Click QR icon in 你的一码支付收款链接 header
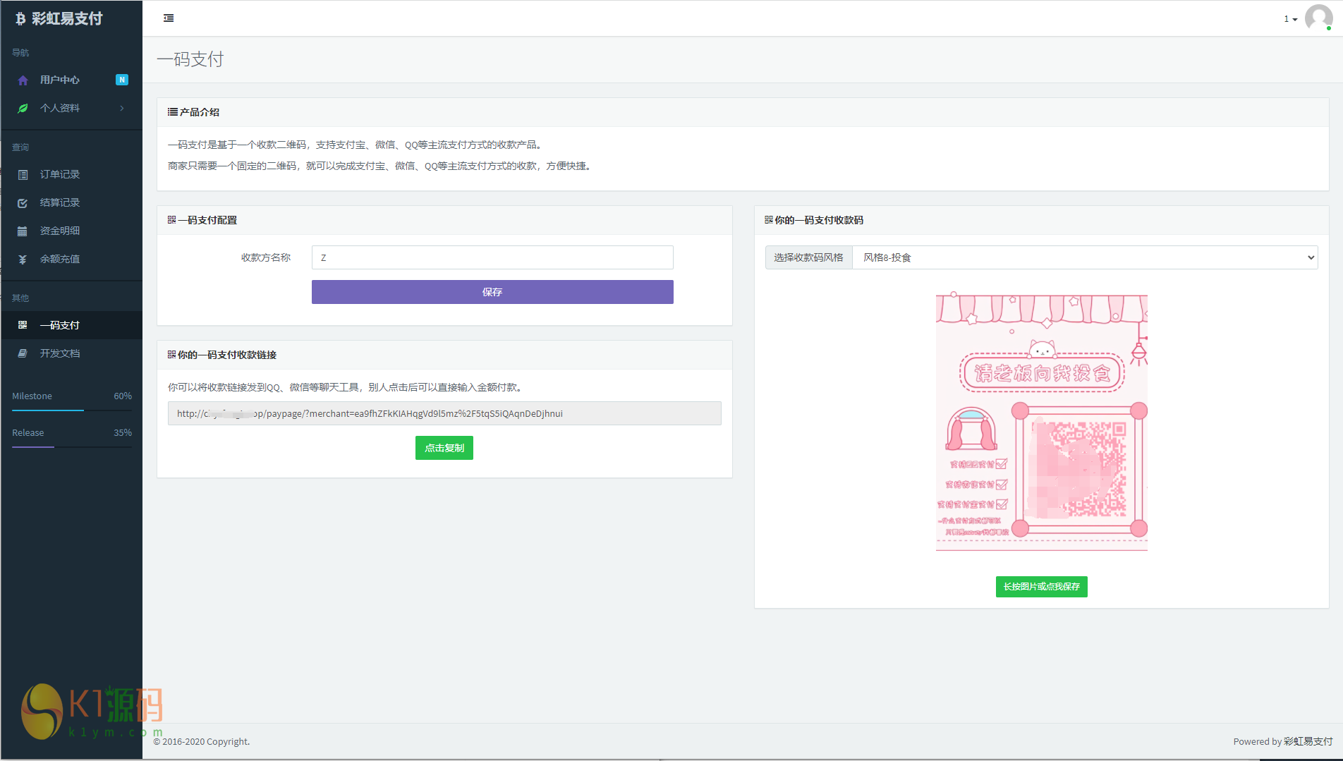The width and height of the screenshot is (1343, 761). point(171,355)
